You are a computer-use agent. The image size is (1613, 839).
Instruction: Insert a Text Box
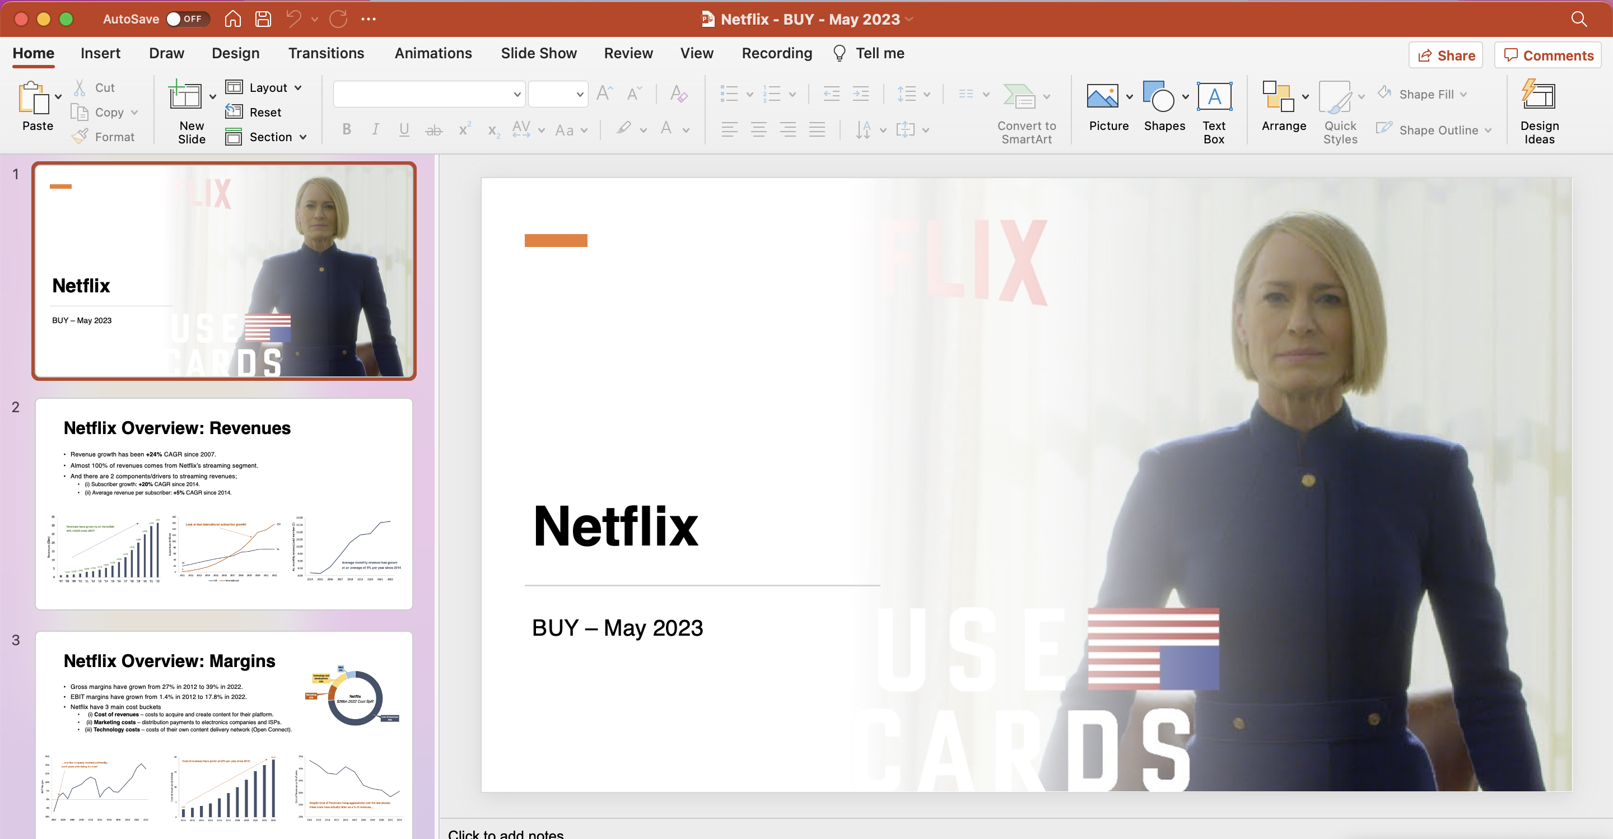tap(1214, 113)
